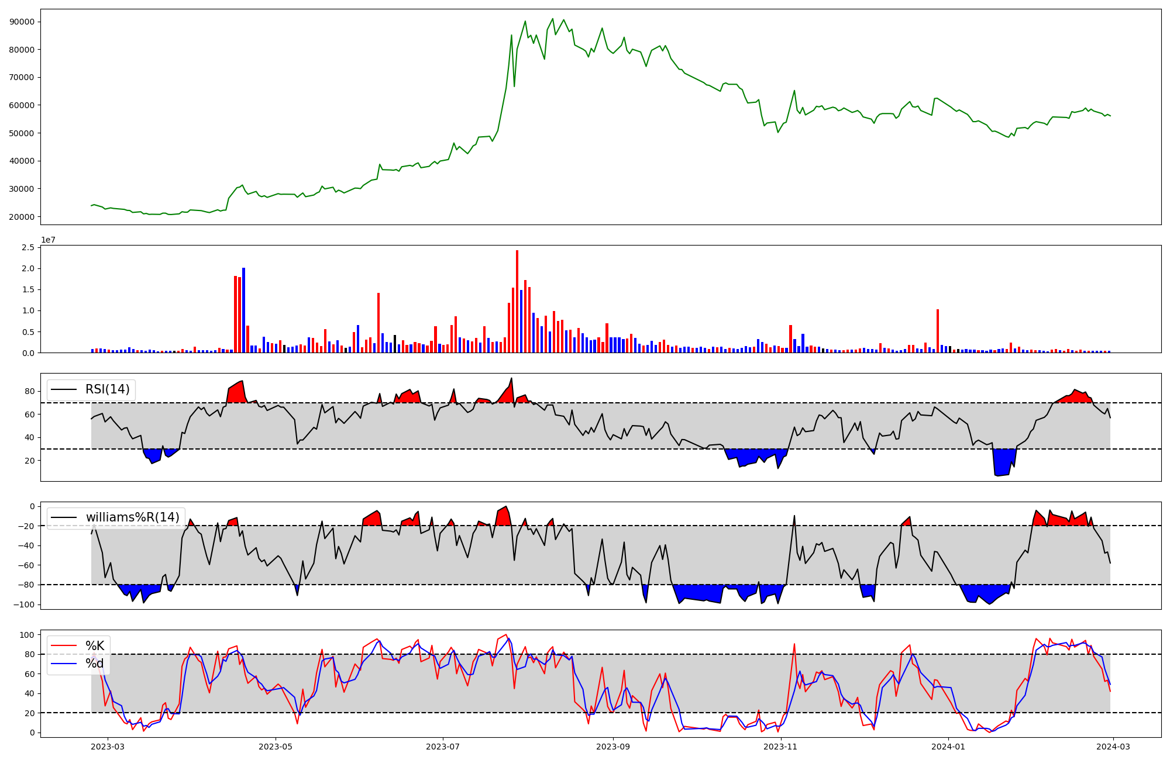This screenshot has height=760, width=1170.
Task: Click the 2024-01 x-axis date label
Action: 948,747
